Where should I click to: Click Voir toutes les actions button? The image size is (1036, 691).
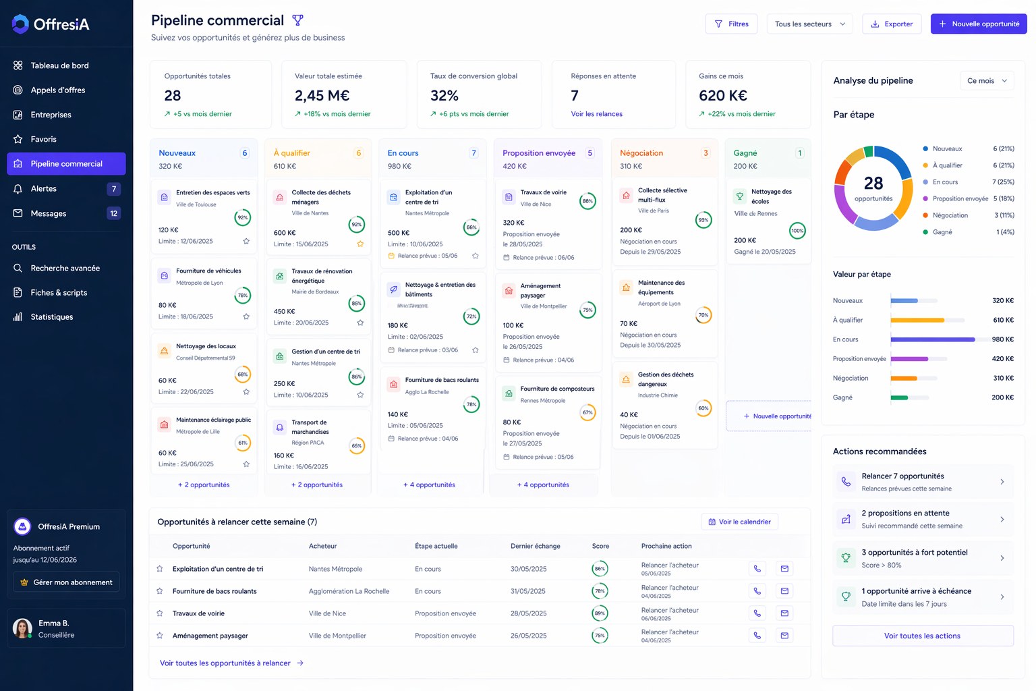923,636
